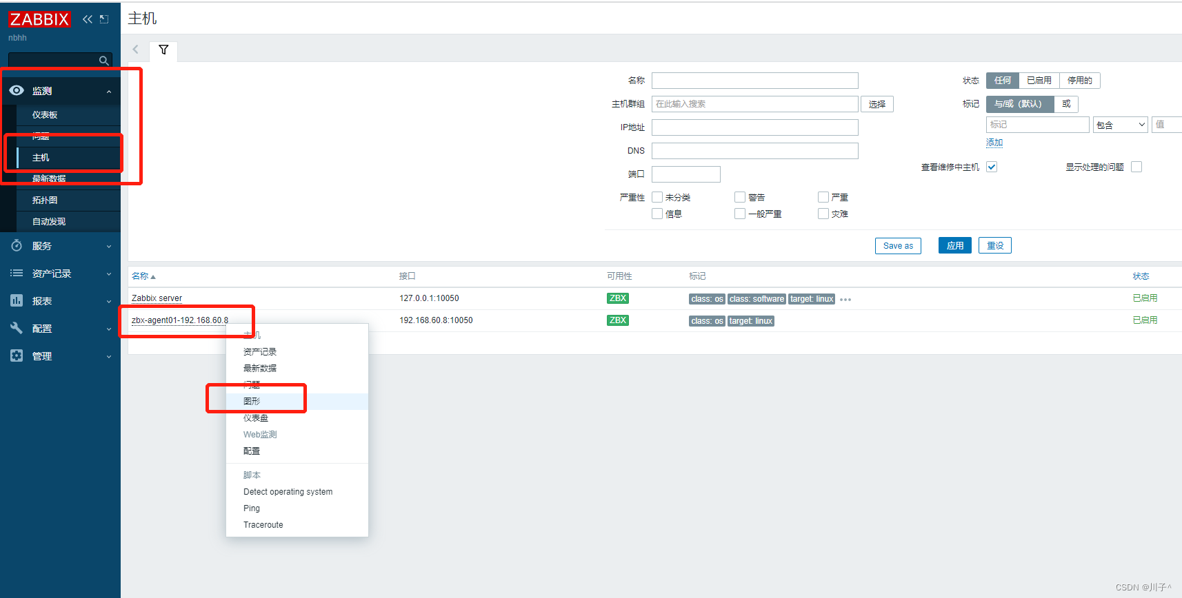The image size is (1182, 598).
Task: Enable 显示处理的问题 checkbox
Action: click(x=1136, y=167)
